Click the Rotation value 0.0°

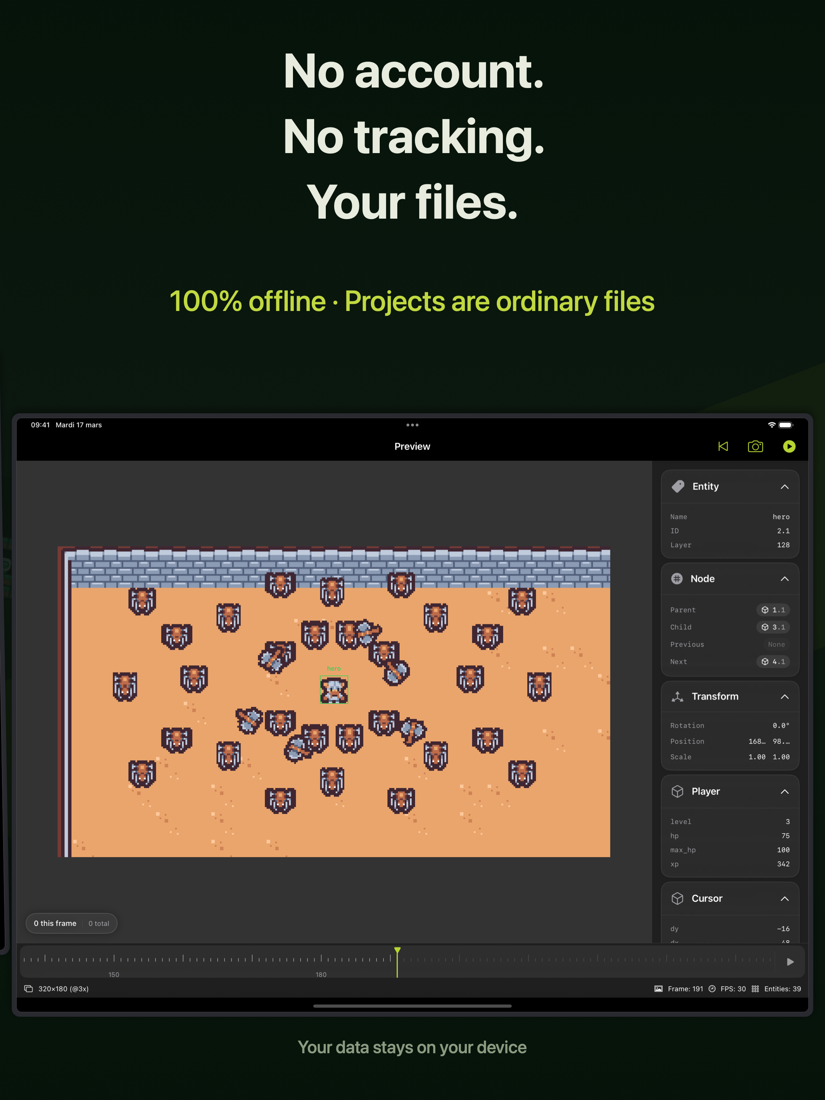[x=781, y=725]
